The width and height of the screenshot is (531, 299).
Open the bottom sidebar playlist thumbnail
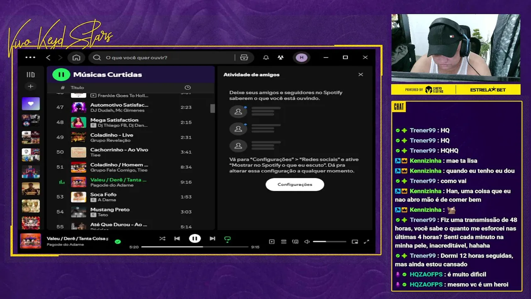[31, 223]
